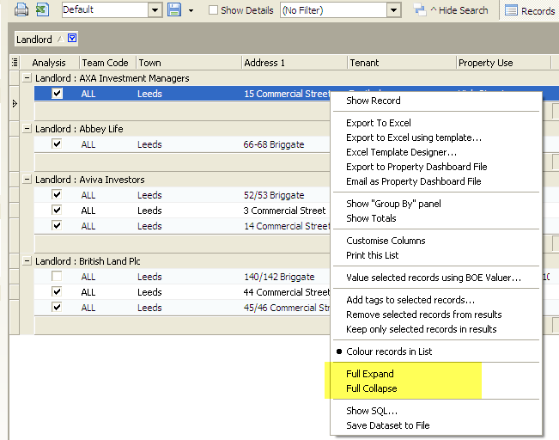The width and height of the screenshot is (559, 440).
Task: Click the 3 Commercial Street address cell
Action: (284, 211)
